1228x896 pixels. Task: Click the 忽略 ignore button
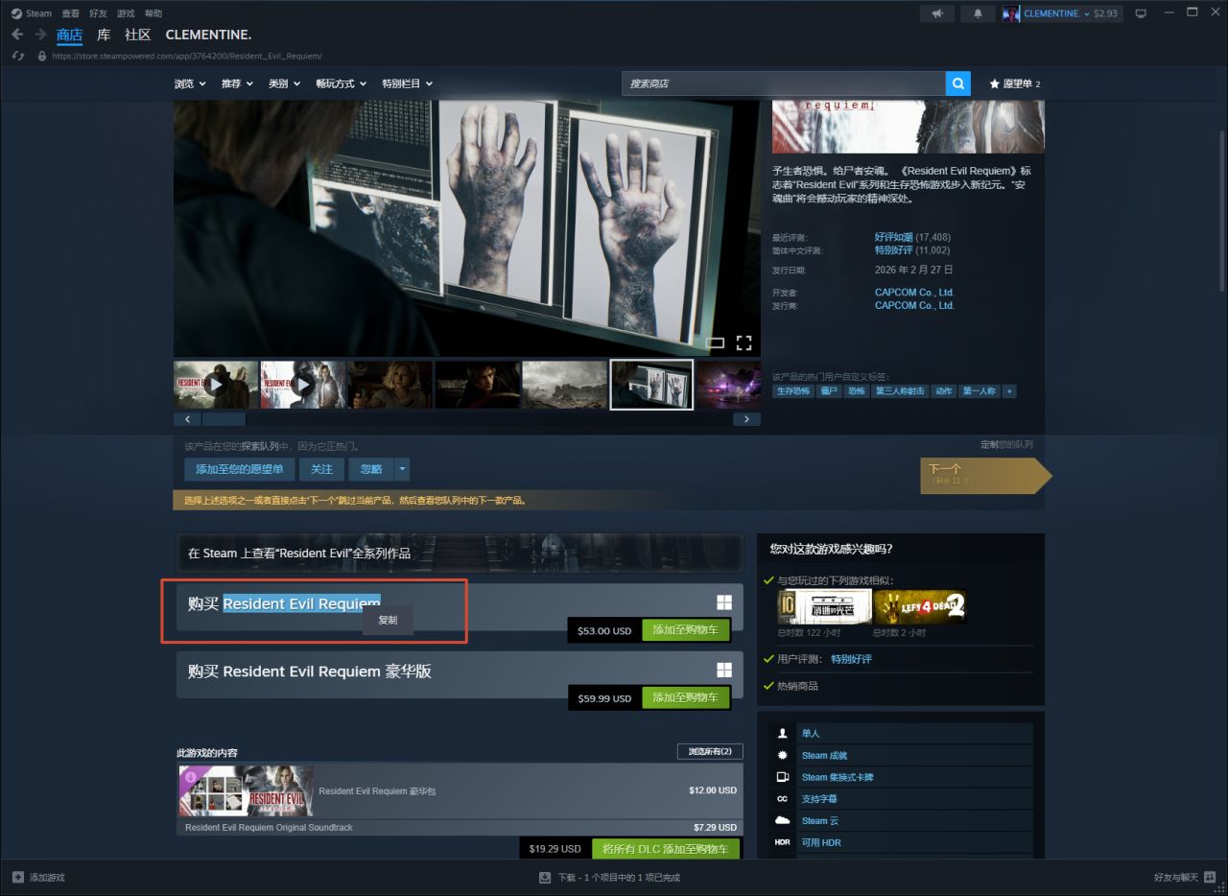(371, 469)
